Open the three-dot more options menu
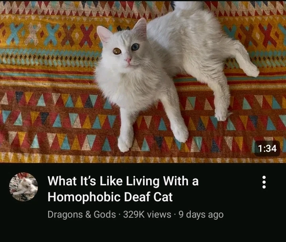 point(264,182)
